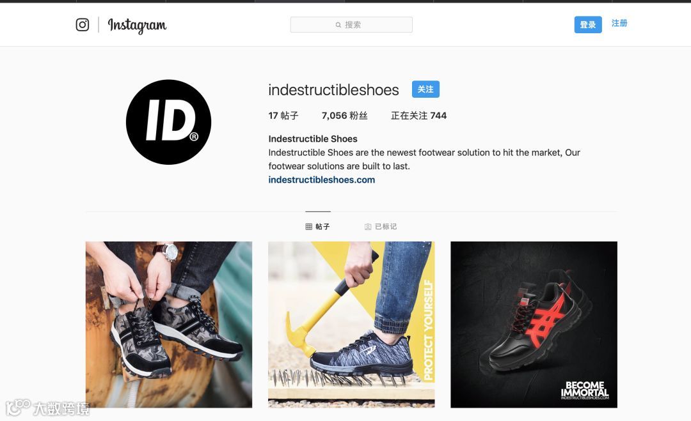The image size is (691, 421).
Task: Open the 注册 sign-up link
Action: [619, 23]
